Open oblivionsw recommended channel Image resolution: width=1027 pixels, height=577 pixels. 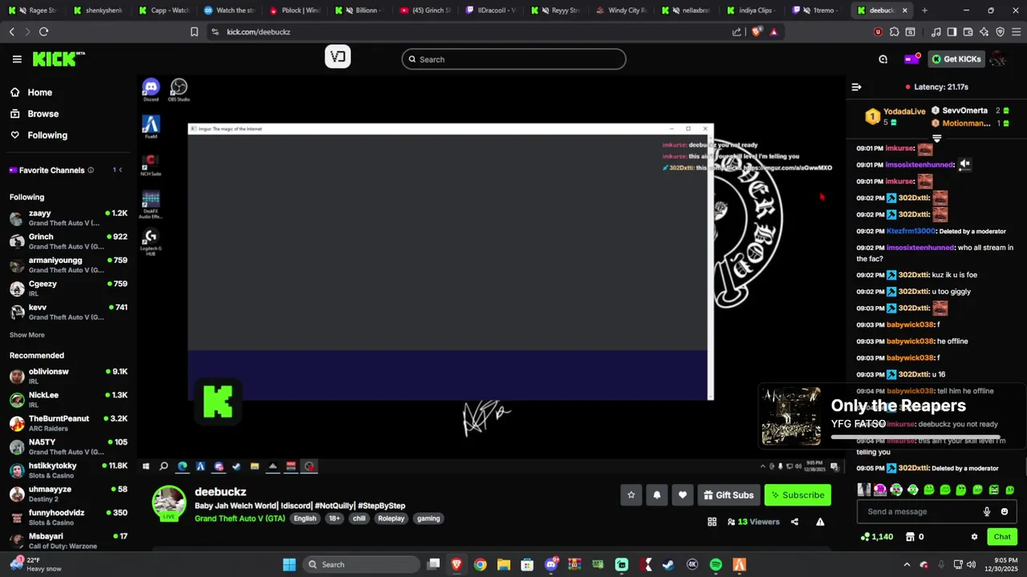click(68, 376)
